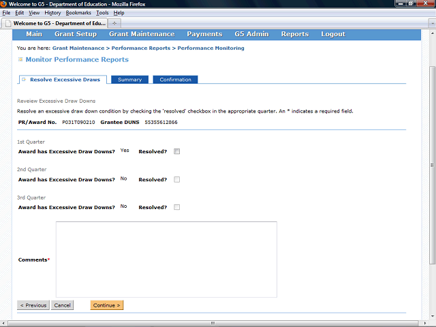
Task: Follow the Performance Reports breadcrumb link
Action: click(141, 48)
